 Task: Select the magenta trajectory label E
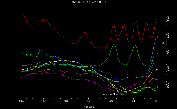(156, 62)
